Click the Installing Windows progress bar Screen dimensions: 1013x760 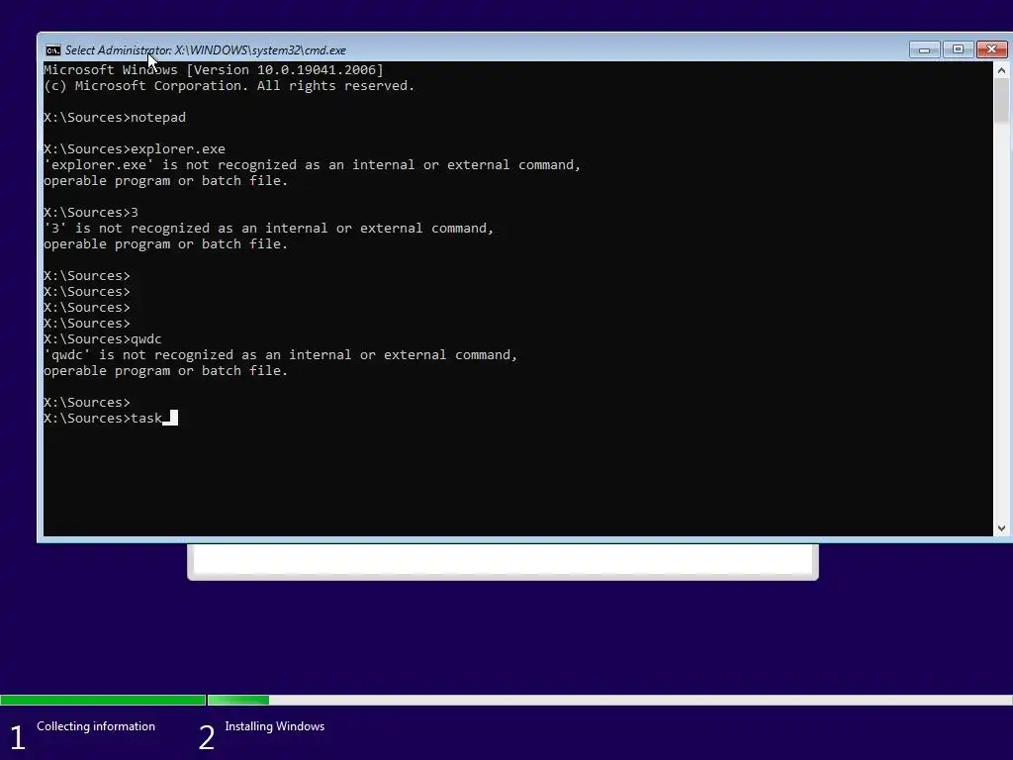pos(609,700)
